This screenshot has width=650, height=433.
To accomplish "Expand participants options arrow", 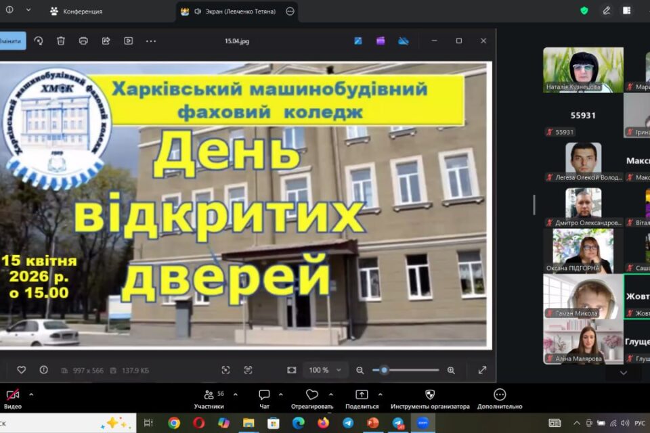I will click(x=236, y=395).
